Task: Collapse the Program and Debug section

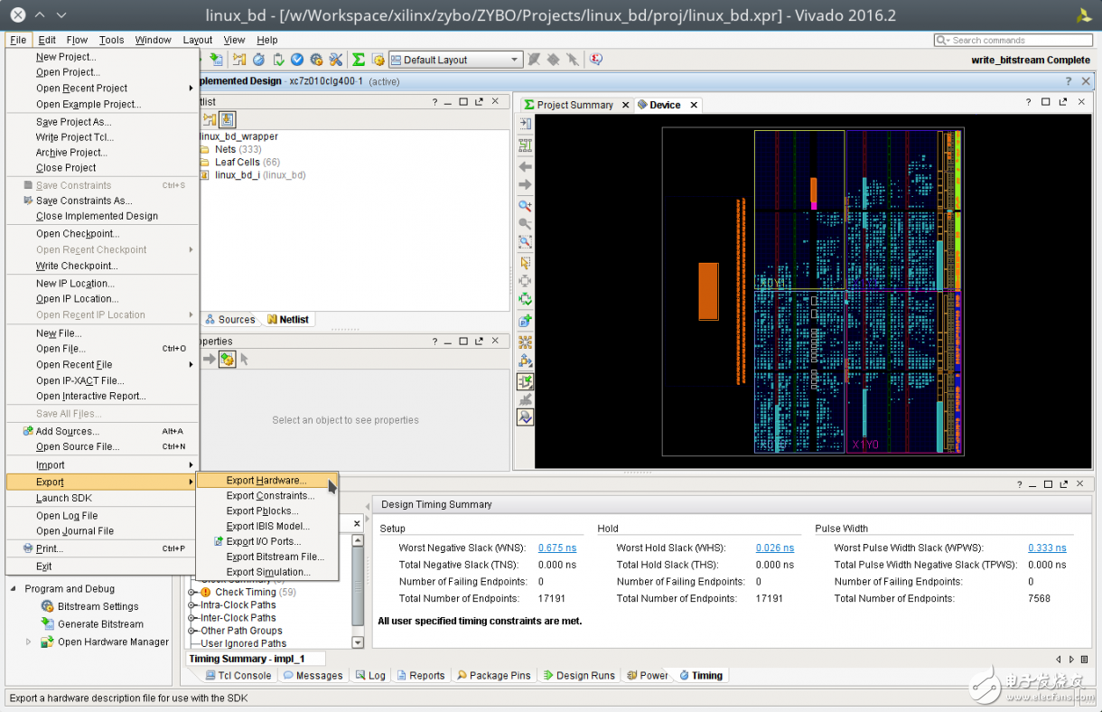Action: [x=14, y=589]
